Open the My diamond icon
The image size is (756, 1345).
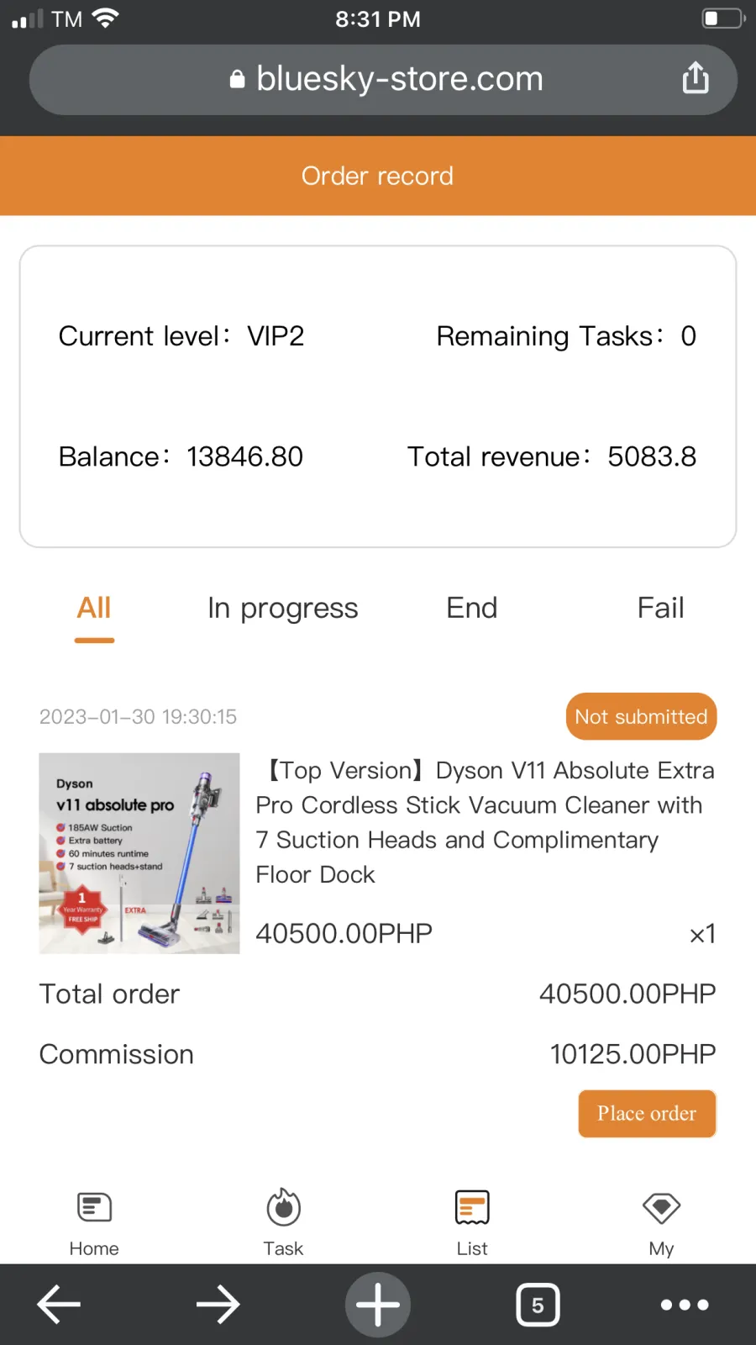pos(661,1208)
